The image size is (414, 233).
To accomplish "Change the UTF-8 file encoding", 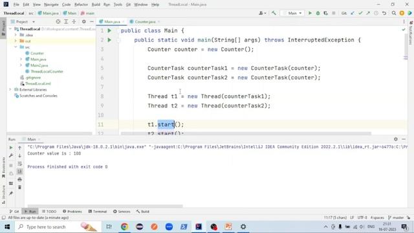I will 362,217.
